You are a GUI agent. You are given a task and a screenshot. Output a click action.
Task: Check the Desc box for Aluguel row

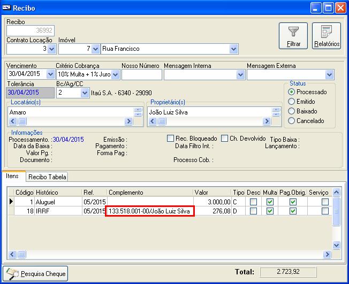click(x=254, y=202)
